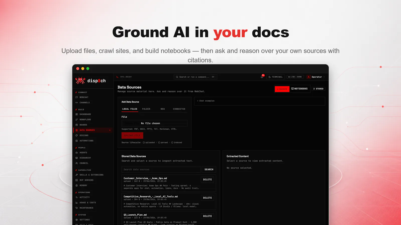Delete Competitive_Research_-_Local_AI_Tools.md source
This screenshot has width=401, height=225.
tap(208, 198)
